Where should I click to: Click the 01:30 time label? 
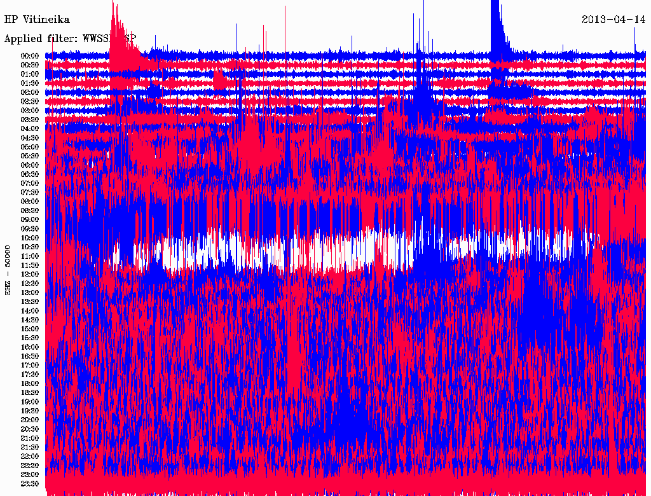(30, 83)
